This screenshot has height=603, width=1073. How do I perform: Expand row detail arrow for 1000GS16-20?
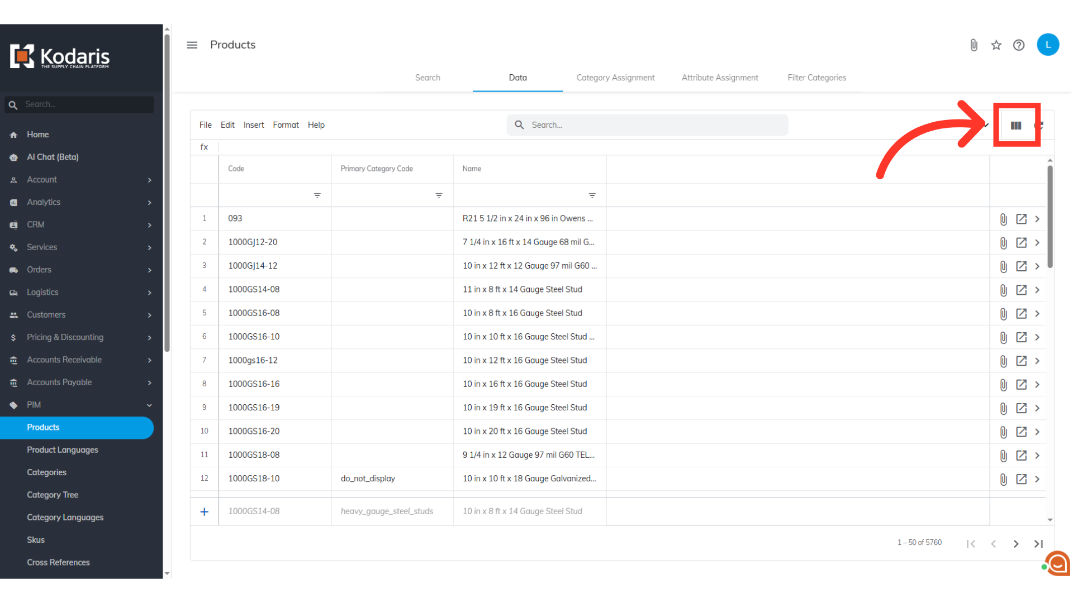point(1037,432)
